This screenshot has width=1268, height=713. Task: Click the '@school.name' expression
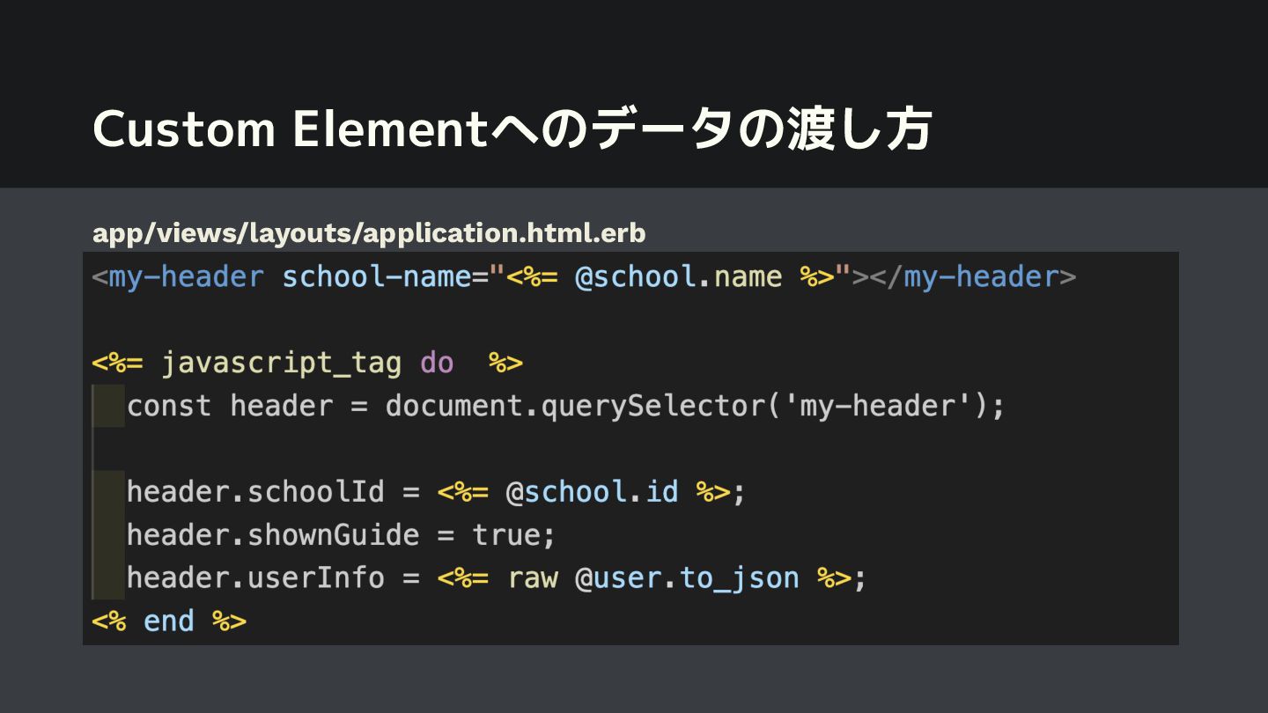[x=678, y=277]
